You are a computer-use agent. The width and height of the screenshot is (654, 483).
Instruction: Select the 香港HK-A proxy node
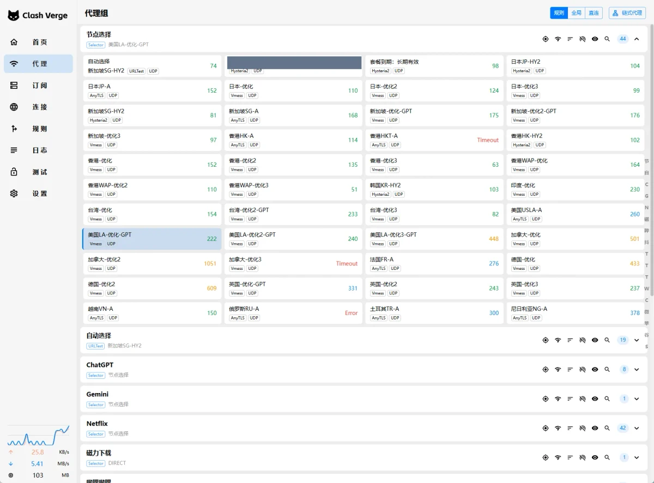pos(293,140)
